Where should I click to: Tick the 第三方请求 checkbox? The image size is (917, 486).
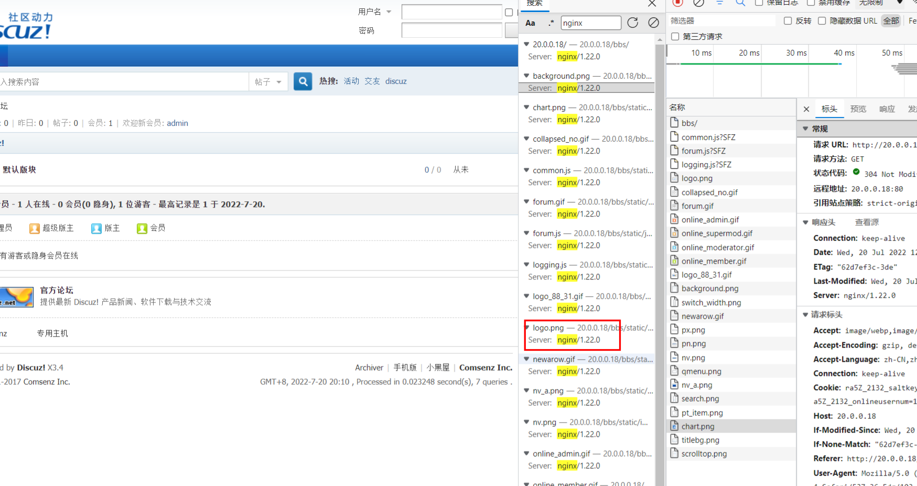point(675,36)
